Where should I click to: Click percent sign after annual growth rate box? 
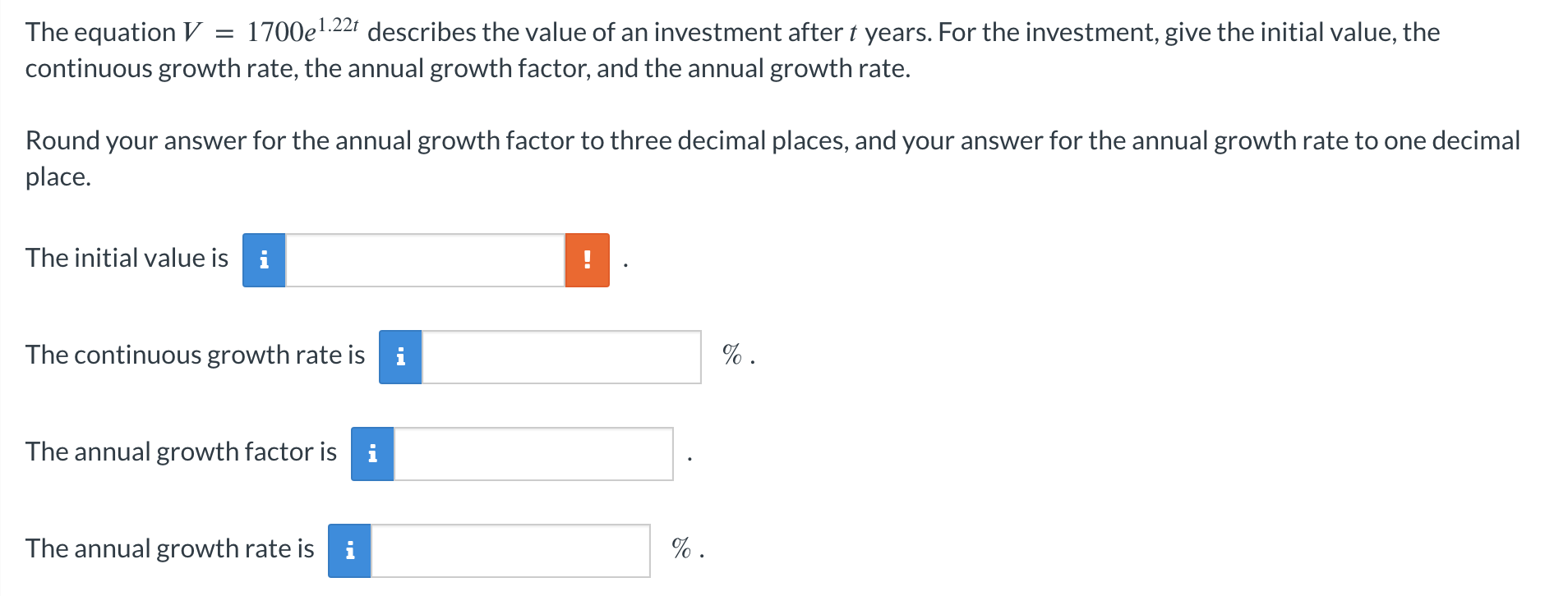[680, 548]
